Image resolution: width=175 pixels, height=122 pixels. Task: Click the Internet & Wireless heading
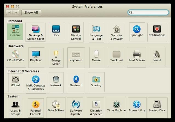click(23, 71)
